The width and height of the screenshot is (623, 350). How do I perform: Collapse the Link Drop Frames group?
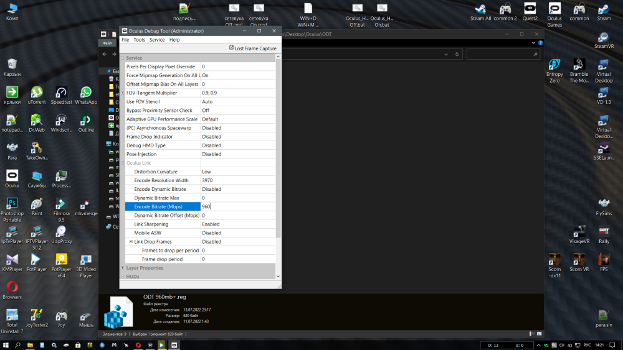coord(131,242)
